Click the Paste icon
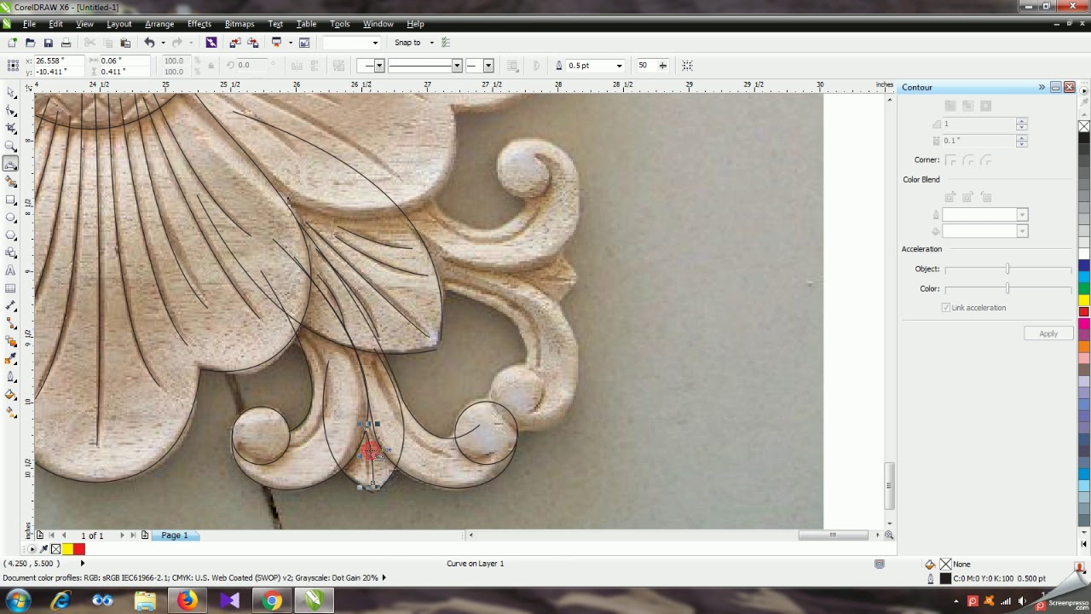Viewport: 1091px width, 614px height. [x=125, y=43]
